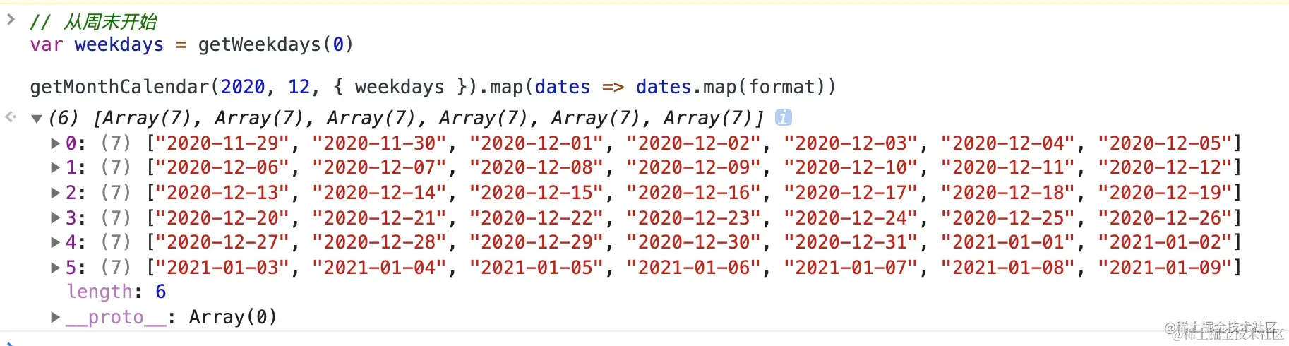Expand the __proto__ Array(0) entry

55,317
